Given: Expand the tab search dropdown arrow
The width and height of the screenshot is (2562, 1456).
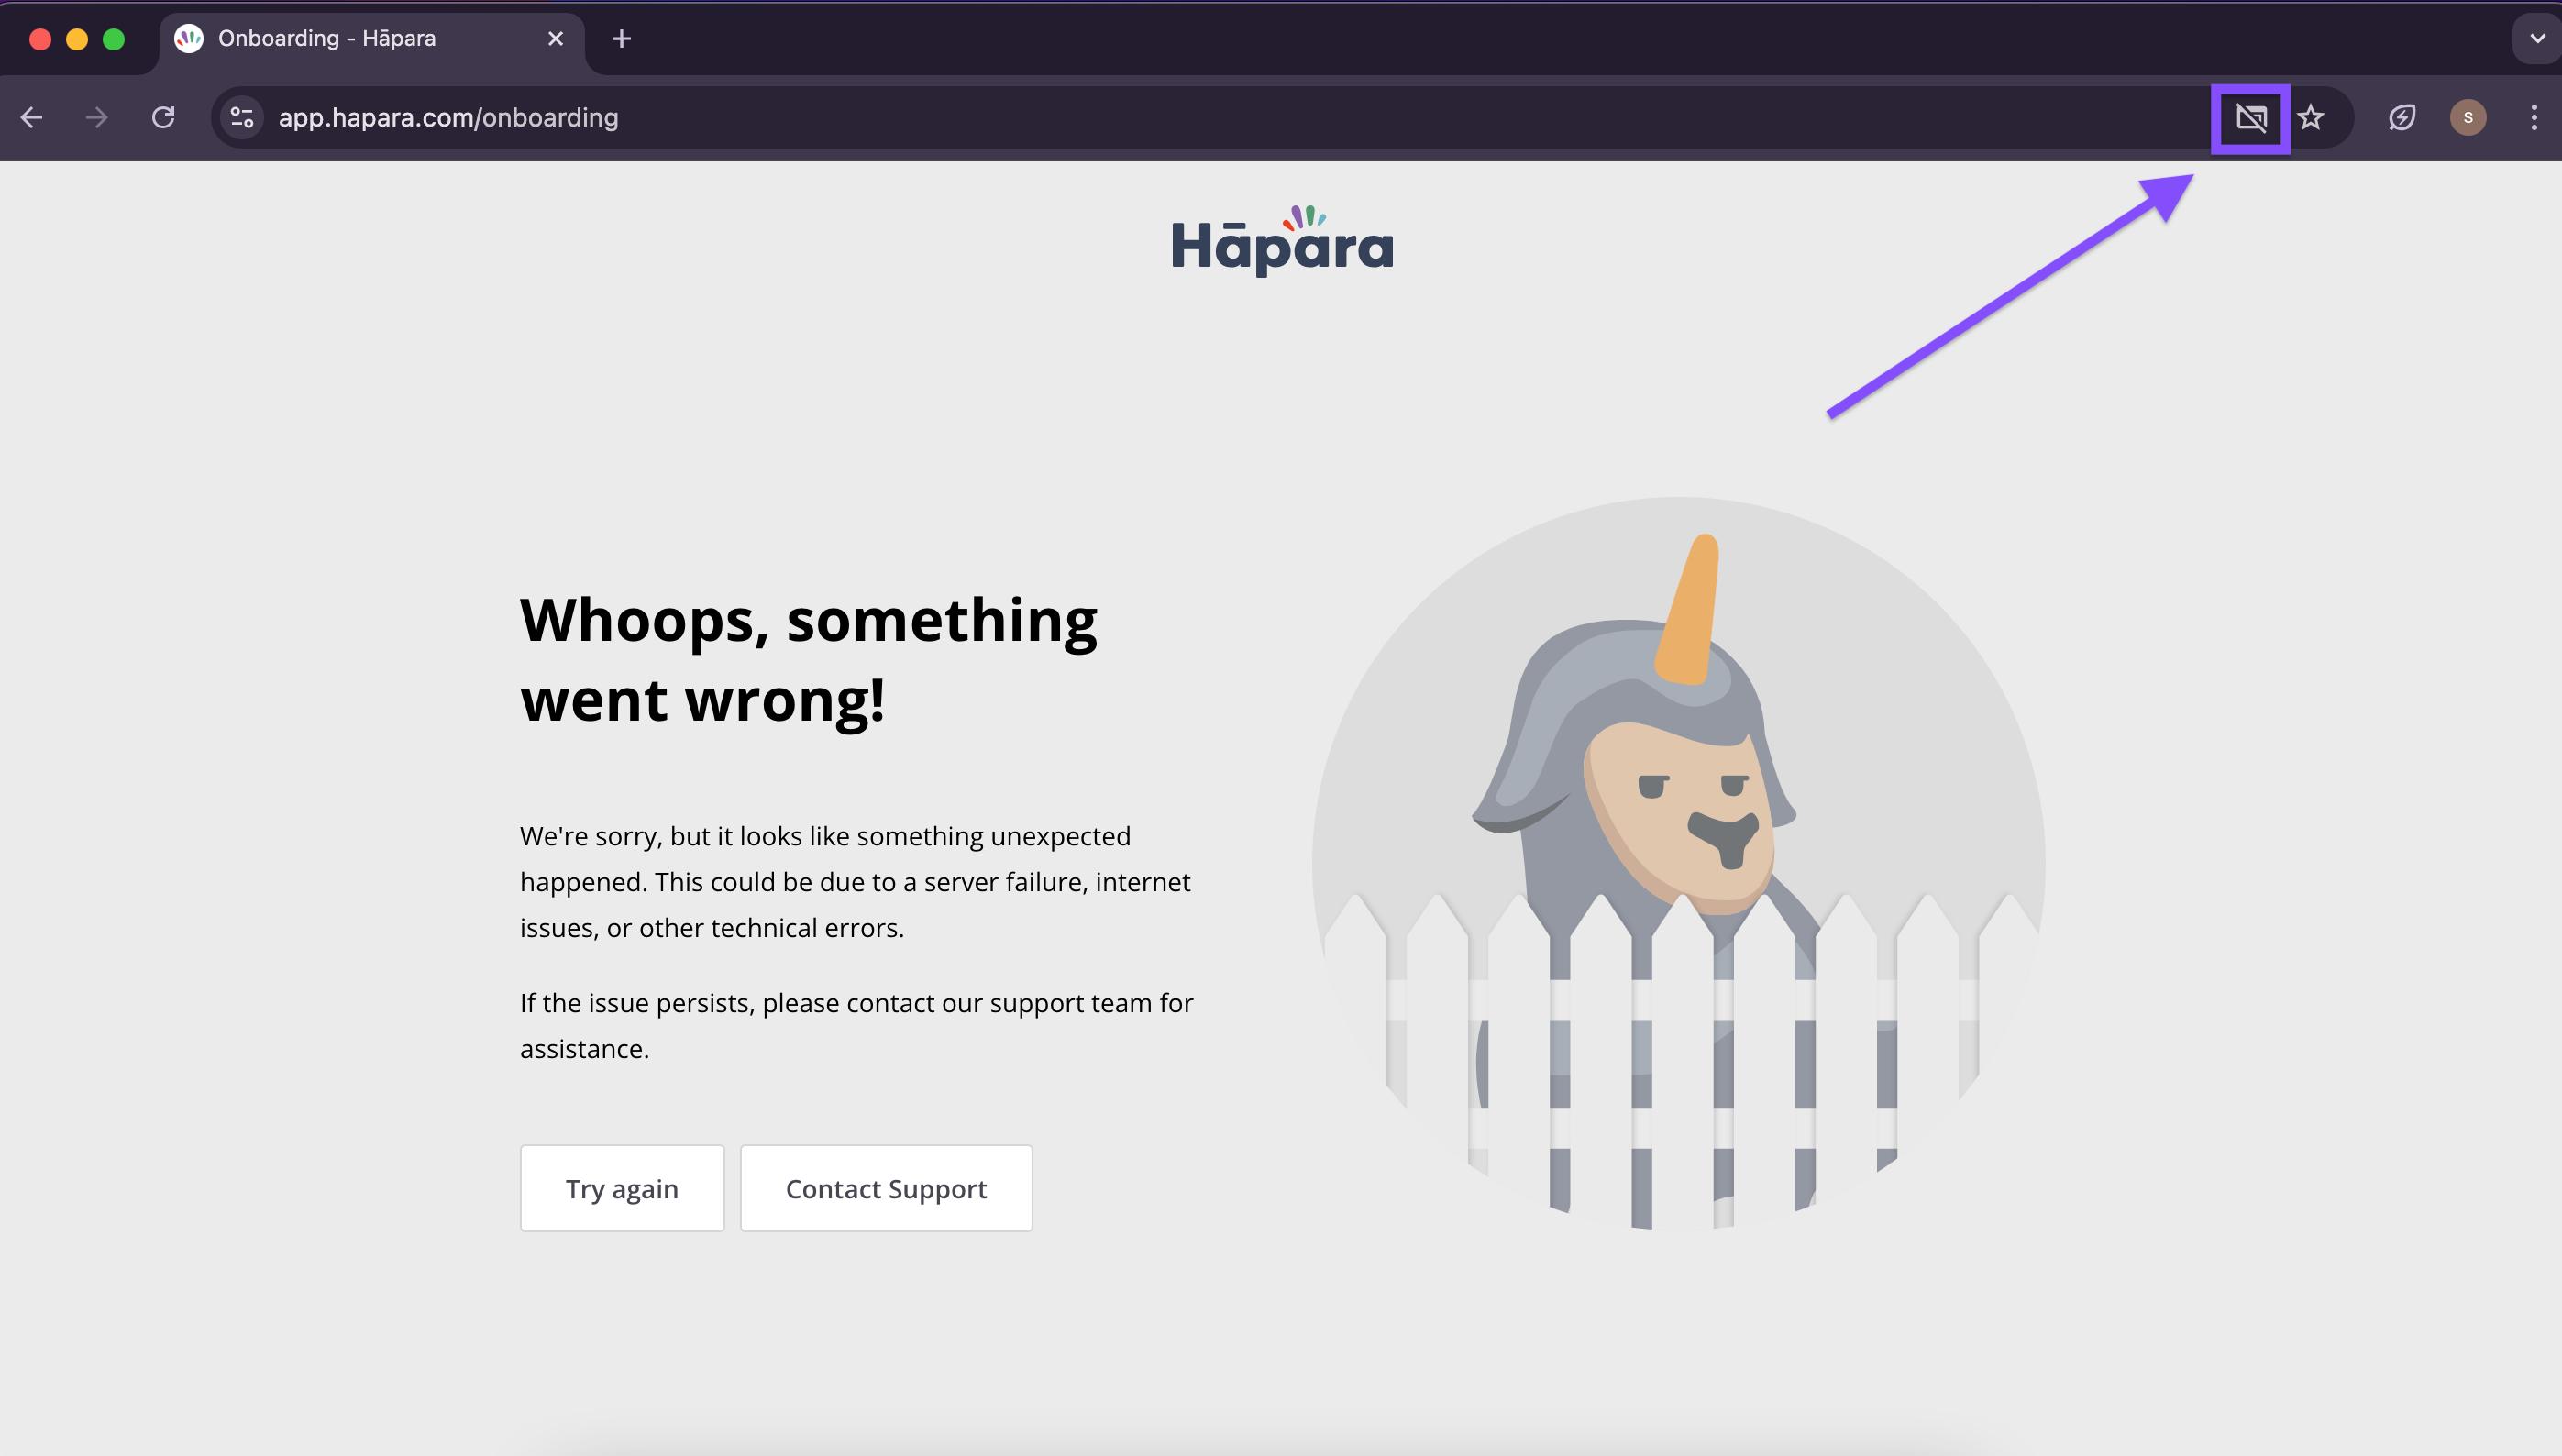Looking at the screenshot, I should pos(2537,39).
